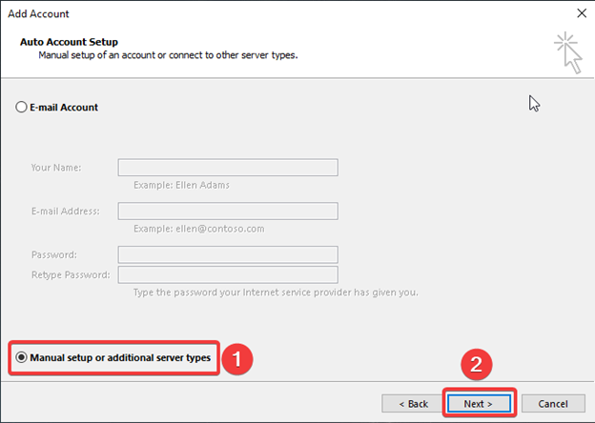This screenshot has height=423, width=595.
Task: Focus the Password input field
Action: tap(228, 254)
